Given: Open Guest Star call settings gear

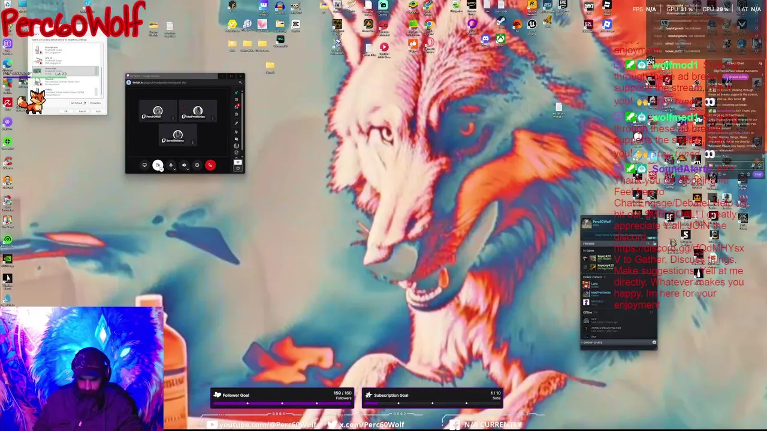Looking at the screenshot, I should click(197, 165).
